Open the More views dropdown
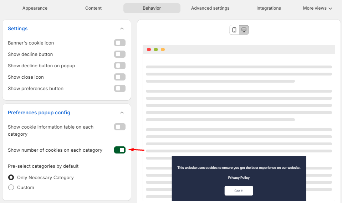The height and width of the screenshot is (203, 342). [317, 8]
